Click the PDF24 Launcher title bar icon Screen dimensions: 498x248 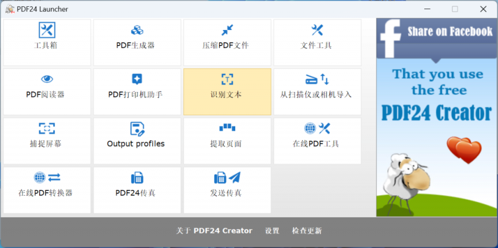10,9
